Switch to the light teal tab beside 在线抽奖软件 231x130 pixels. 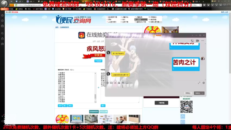tap(104, 112)
